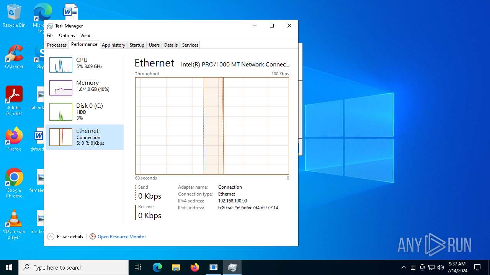
Task: Select the Word document icon on desktop top
Action: point(70,11)
